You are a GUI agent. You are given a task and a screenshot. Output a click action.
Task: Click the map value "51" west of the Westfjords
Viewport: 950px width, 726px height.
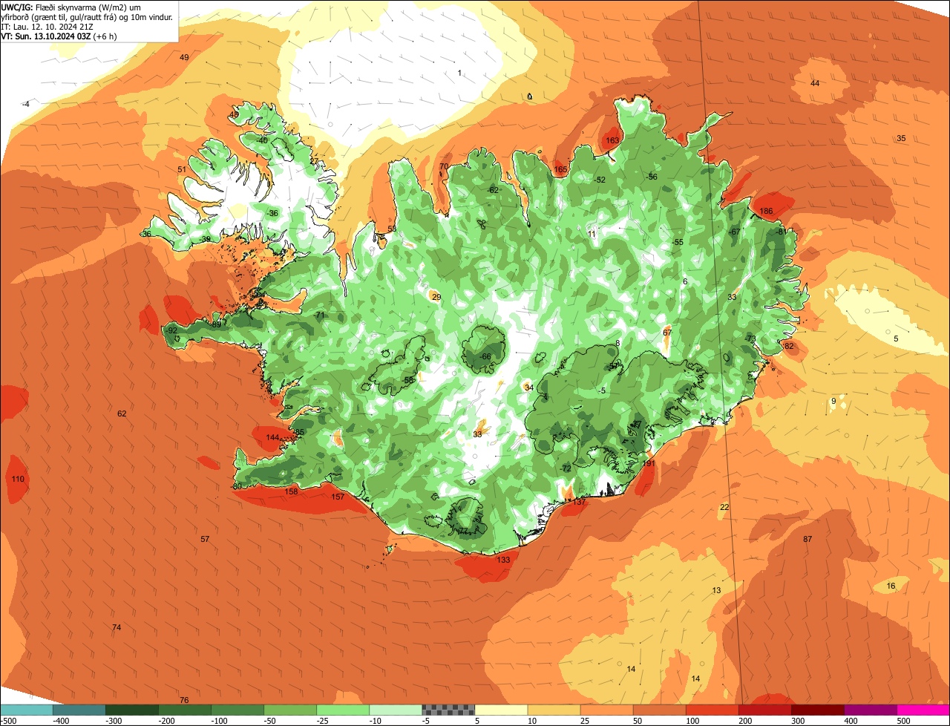[182, 170]
